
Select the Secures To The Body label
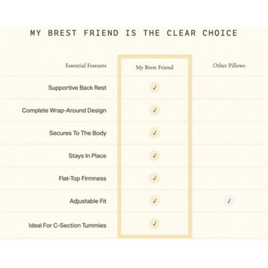(x=78, y=133)
